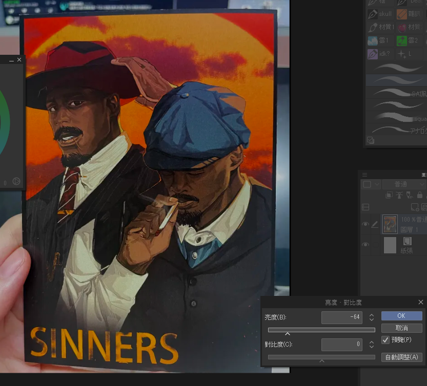Click the play icon in color panel
Screen dimensions: 427x386
coord(16,181)
